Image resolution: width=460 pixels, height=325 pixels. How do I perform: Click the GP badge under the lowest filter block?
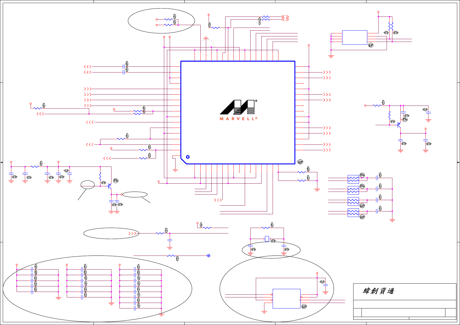pos(362,217)
